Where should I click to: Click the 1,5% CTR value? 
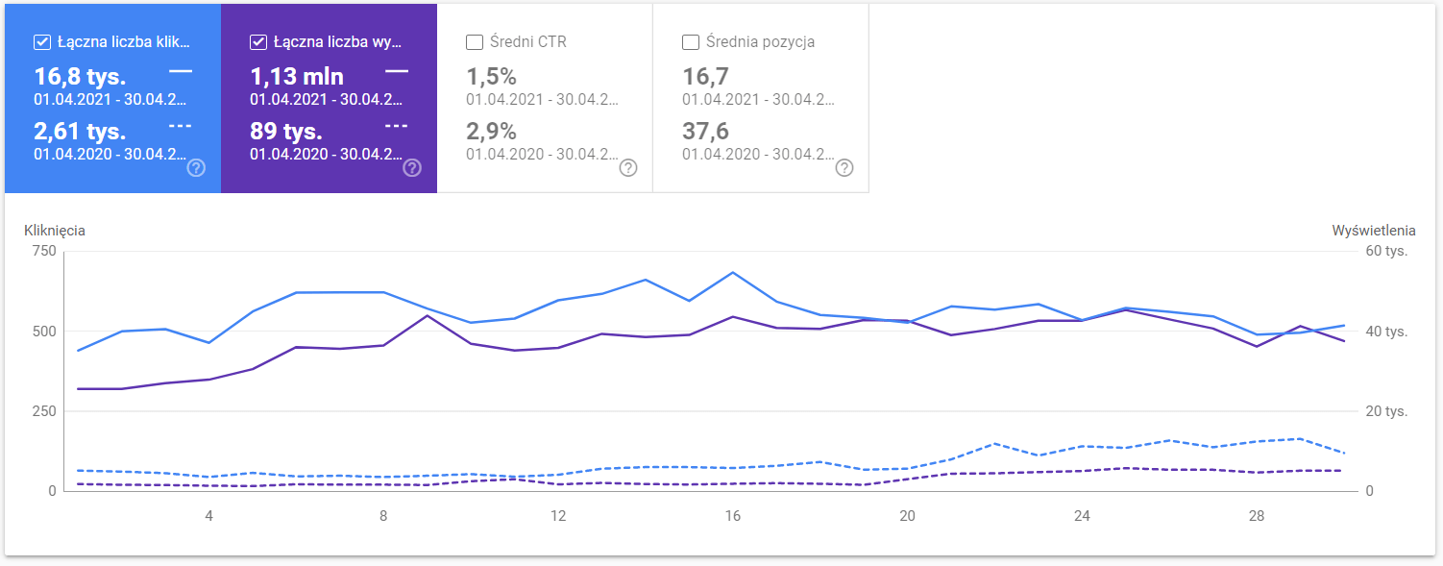pyautogui.click(x=491, y=77)
